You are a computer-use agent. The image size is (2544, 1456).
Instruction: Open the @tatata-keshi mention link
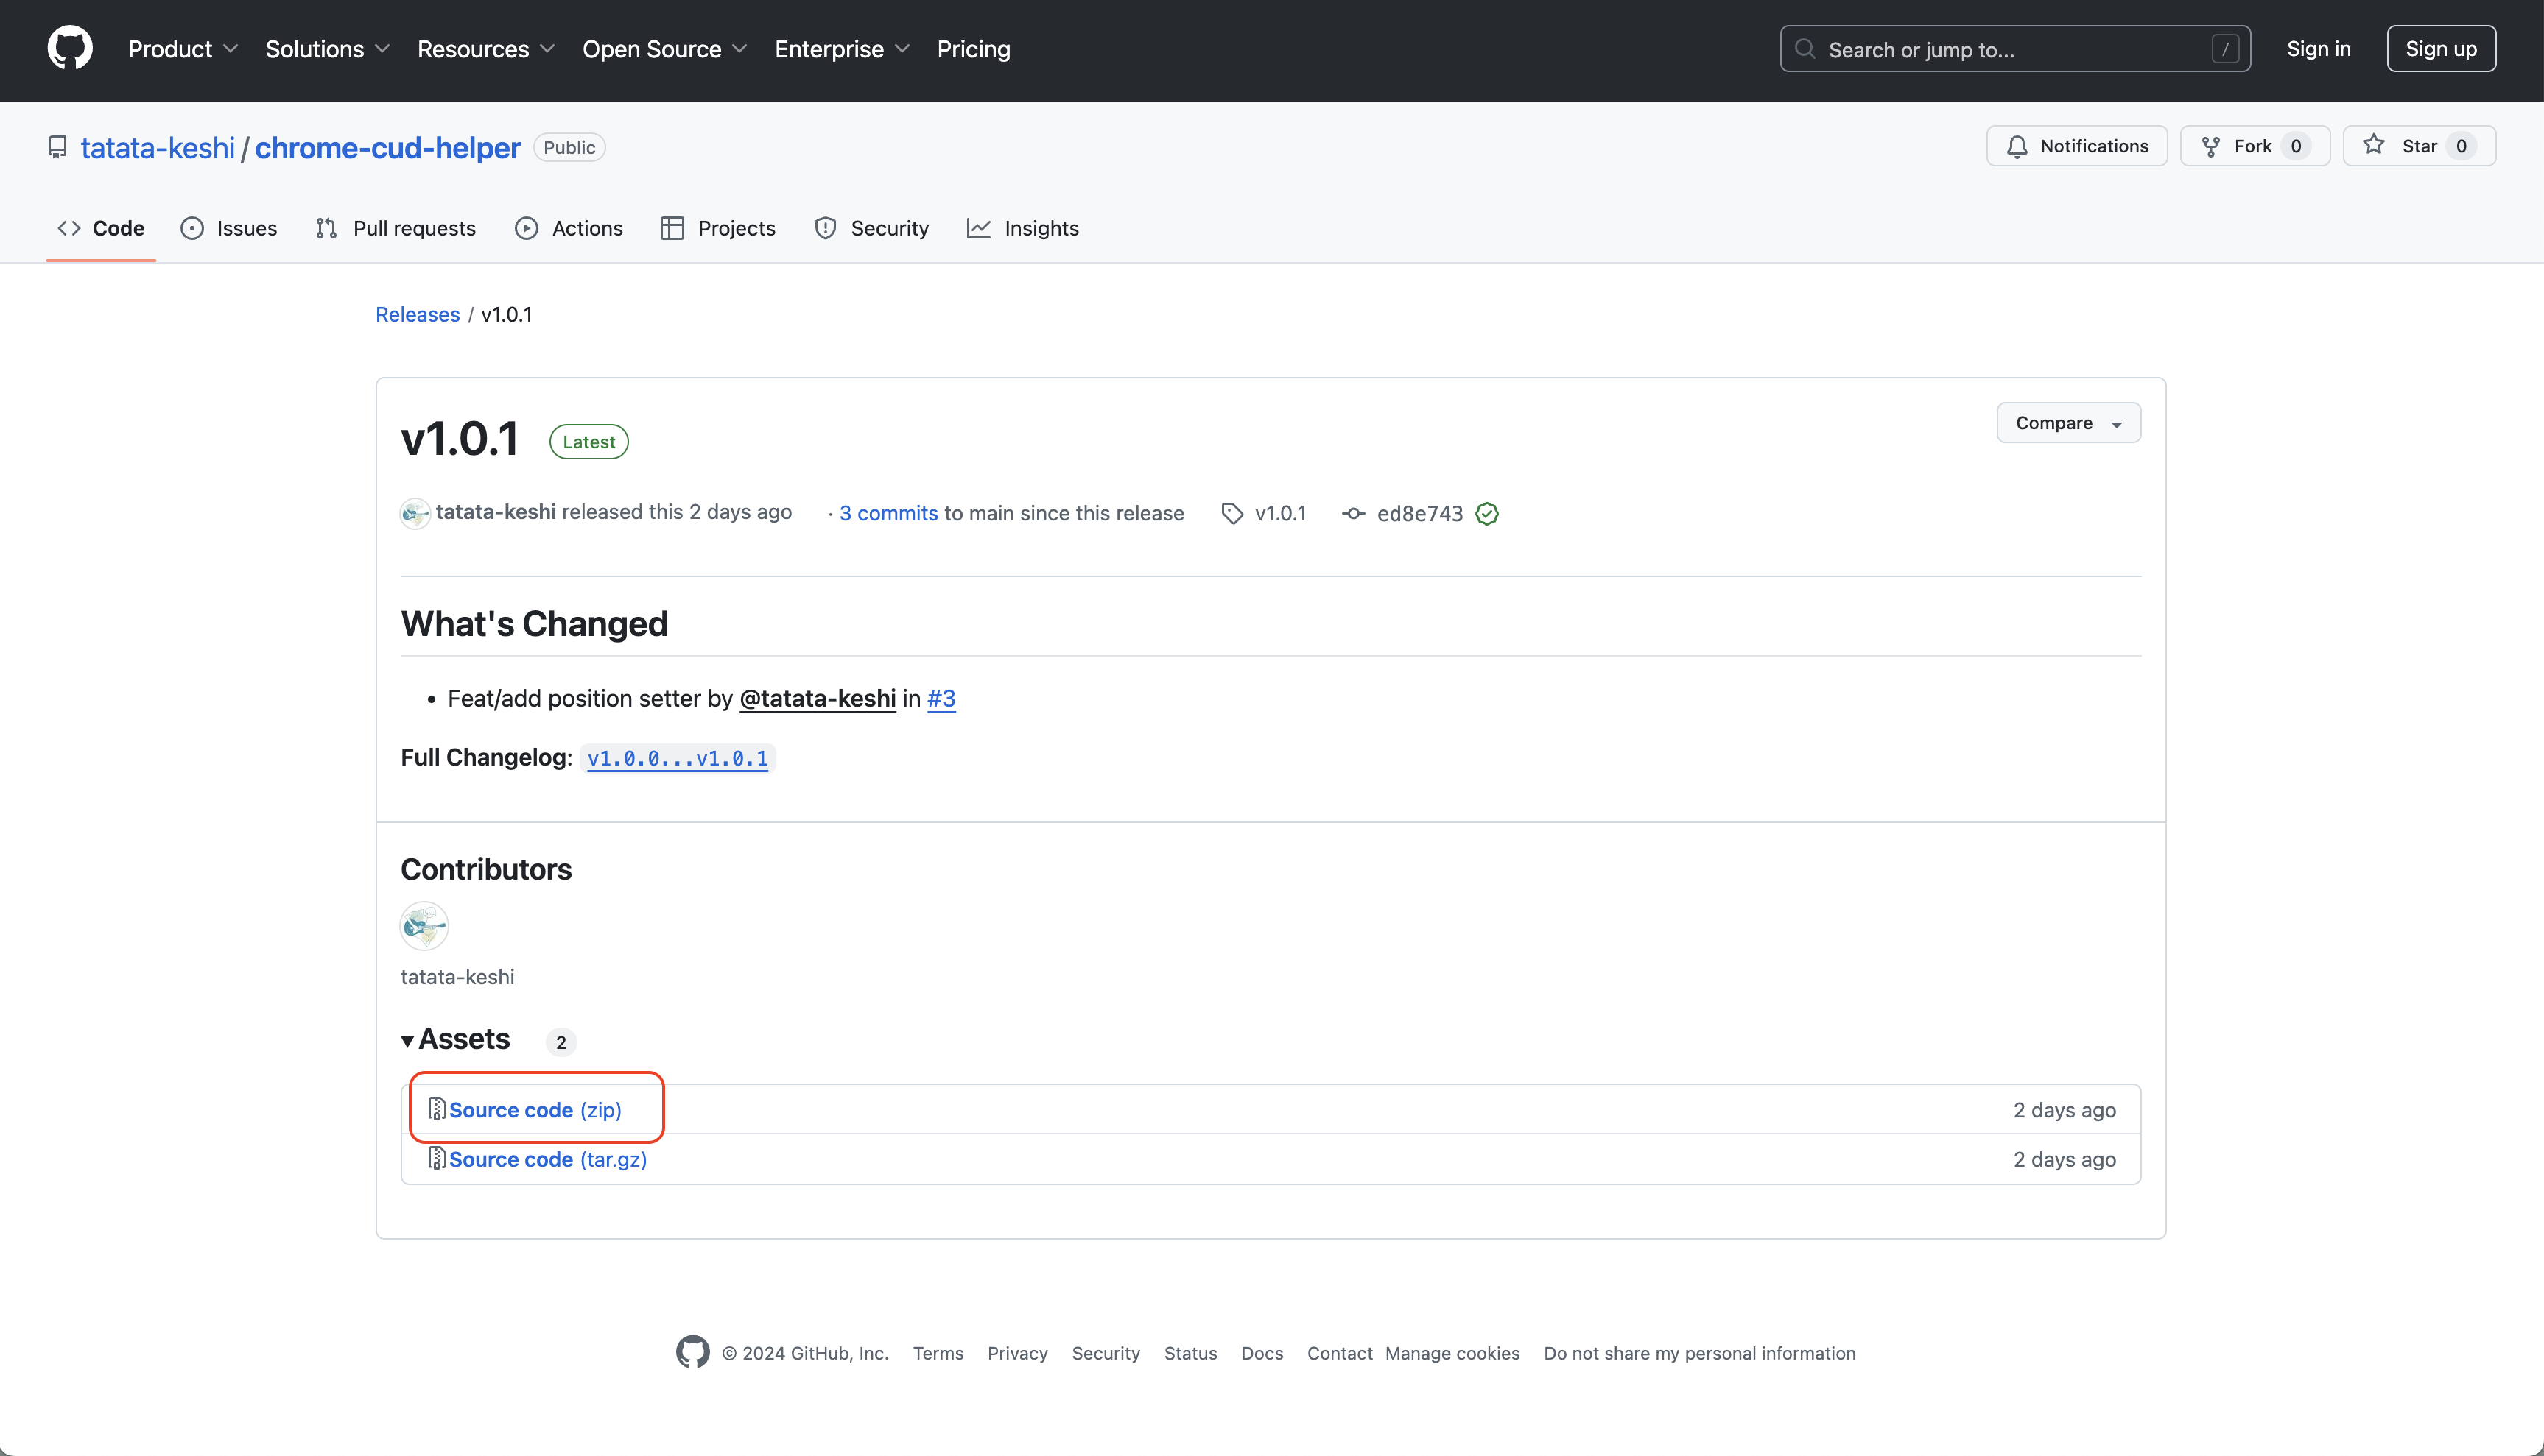click(x=818, y=698)
